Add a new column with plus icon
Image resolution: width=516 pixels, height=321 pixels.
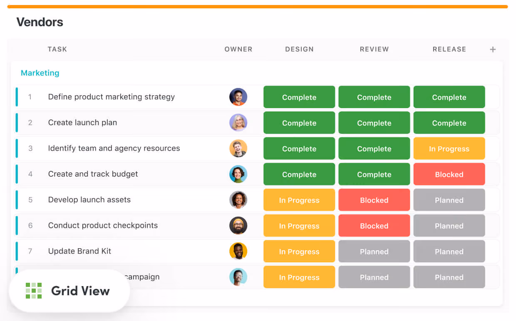click(x=493, y=49)
